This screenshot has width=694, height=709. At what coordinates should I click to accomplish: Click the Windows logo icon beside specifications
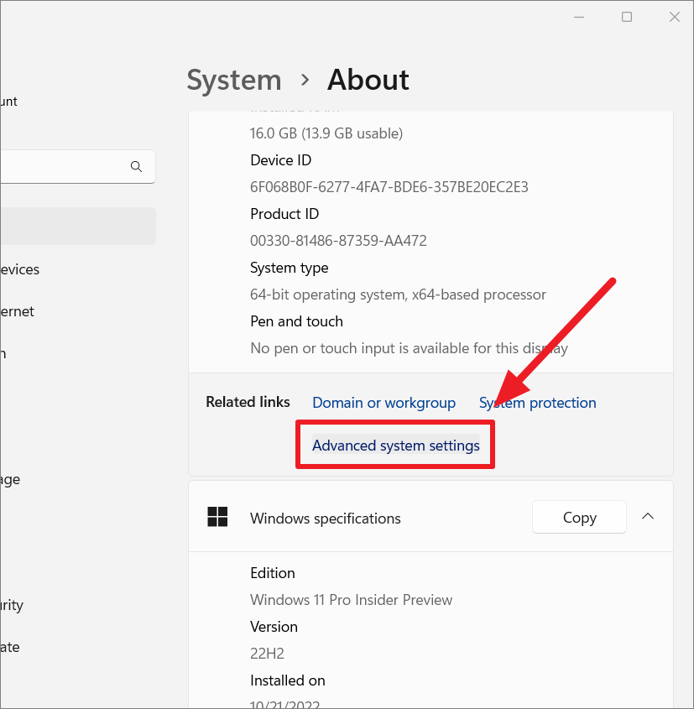tap(217, 516)
